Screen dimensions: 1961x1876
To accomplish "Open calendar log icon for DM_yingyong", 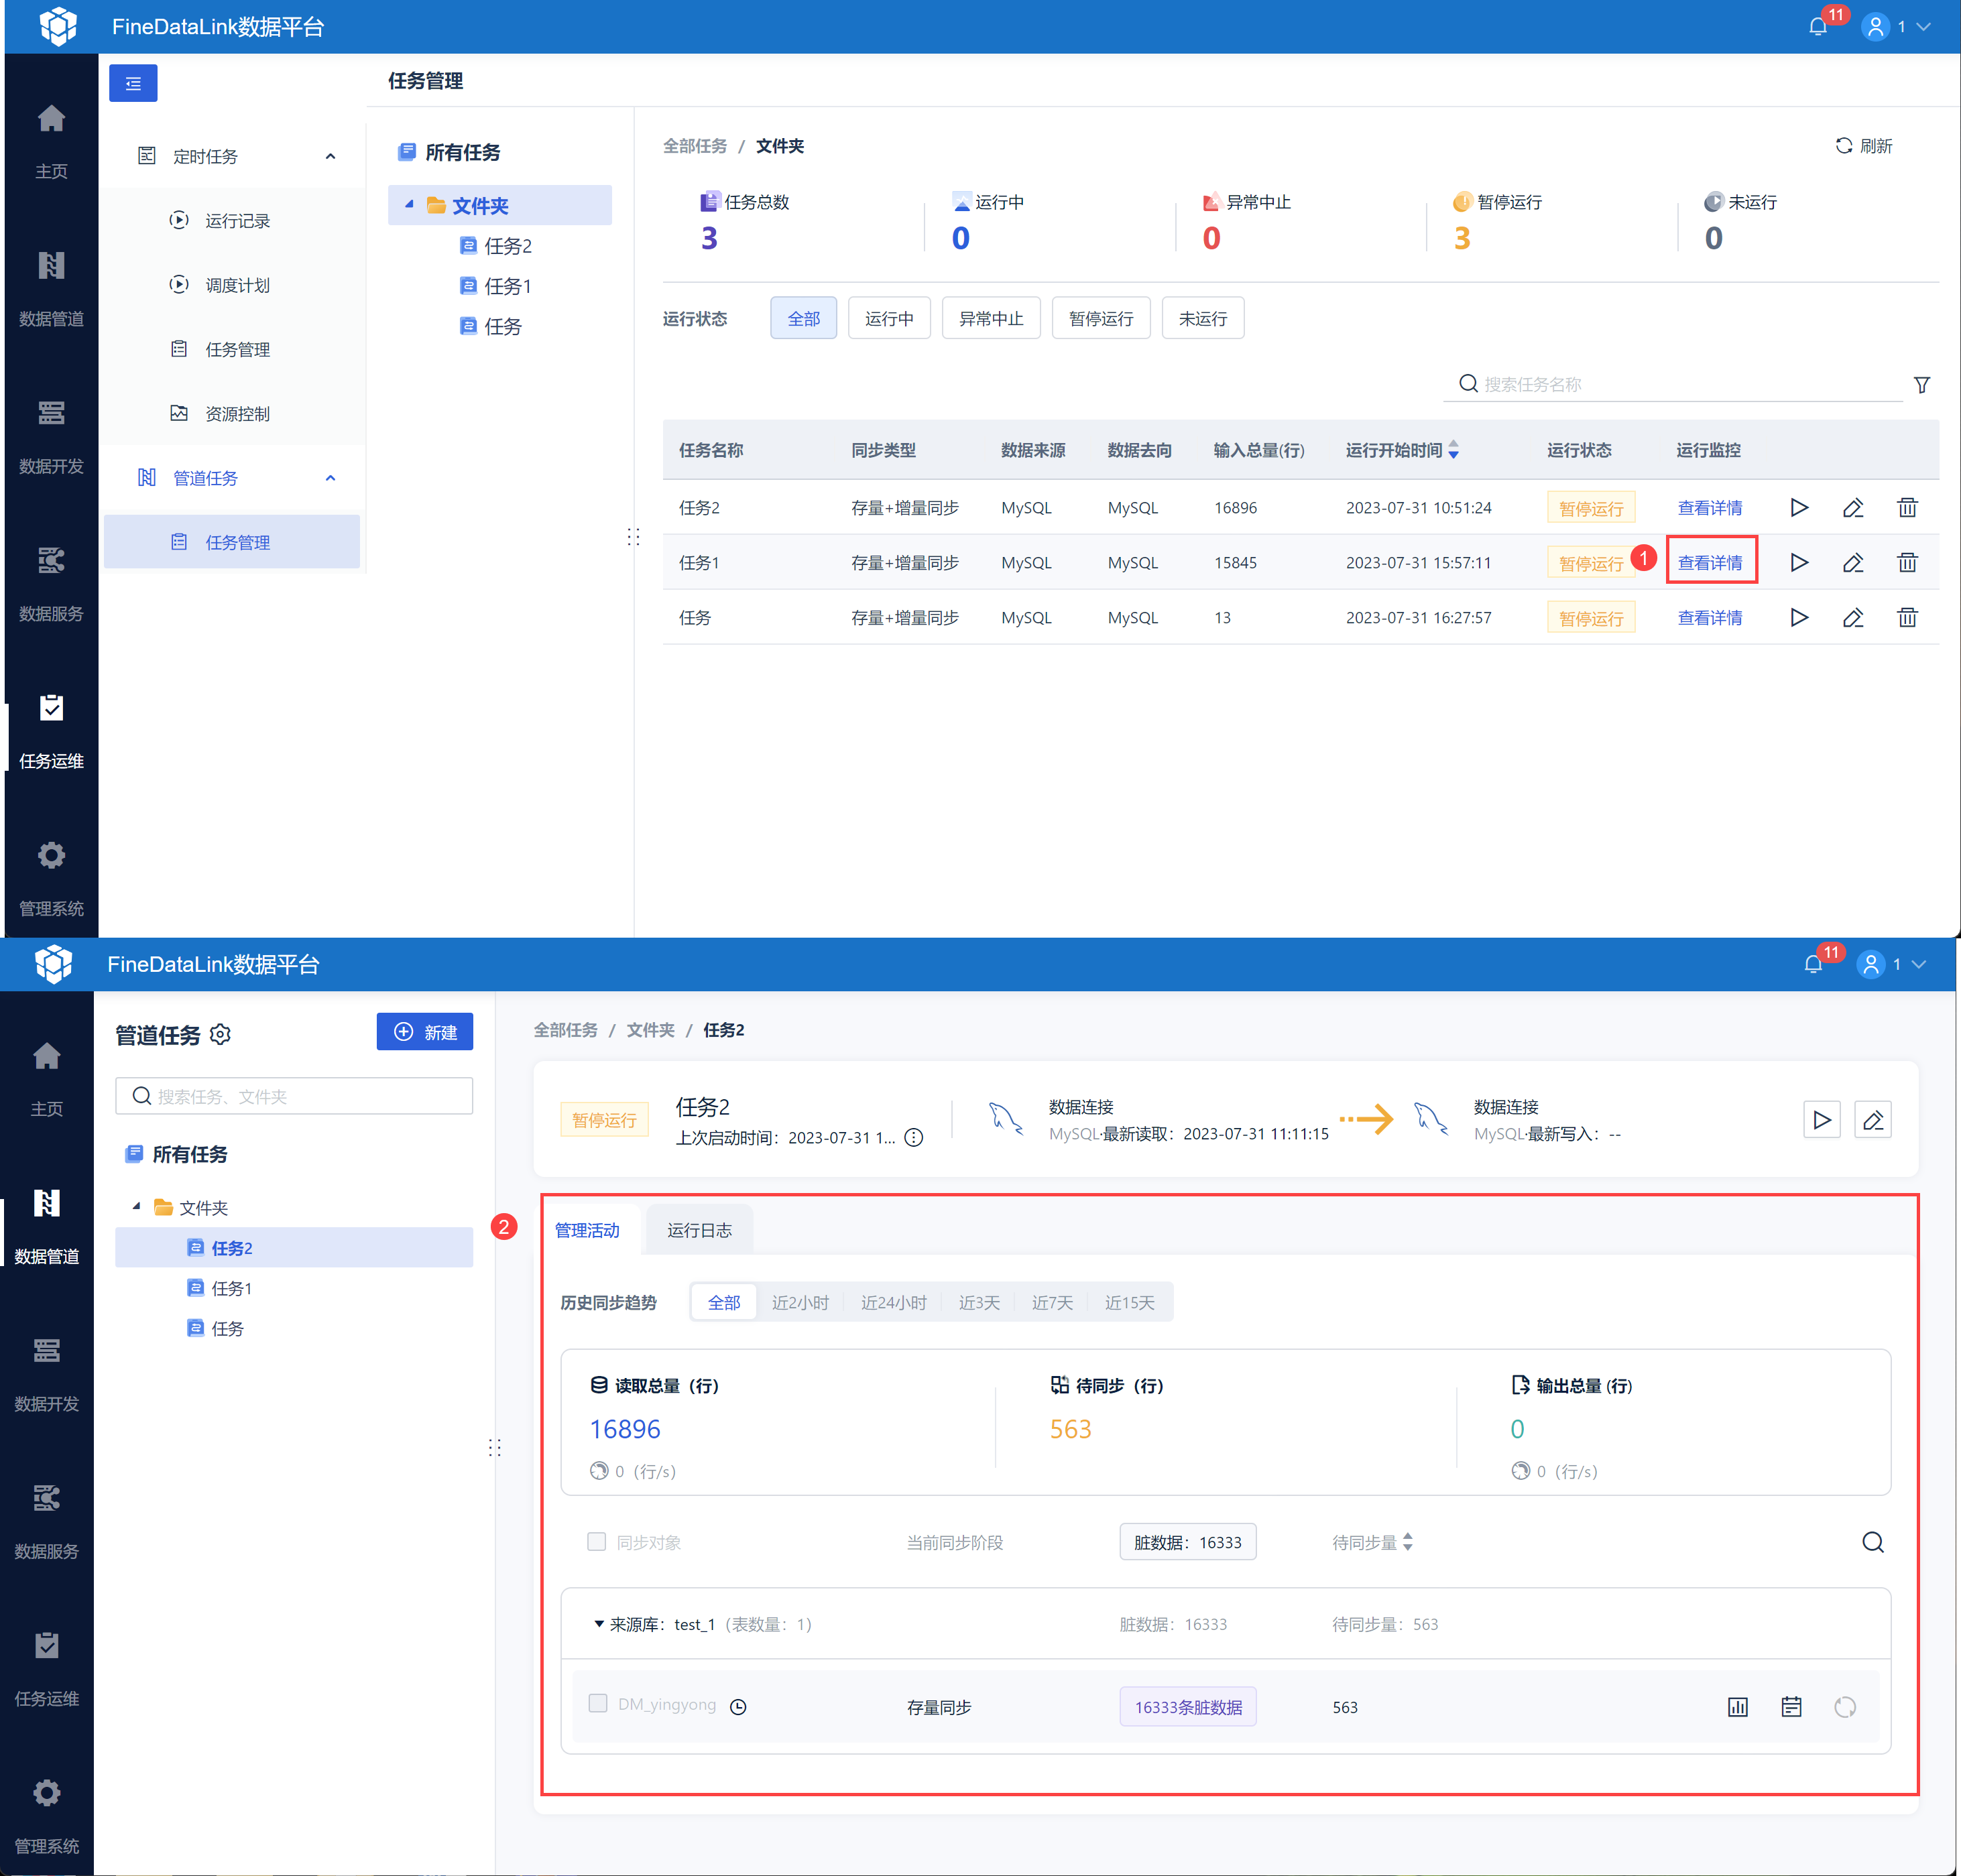I will click(1792, 1707).
